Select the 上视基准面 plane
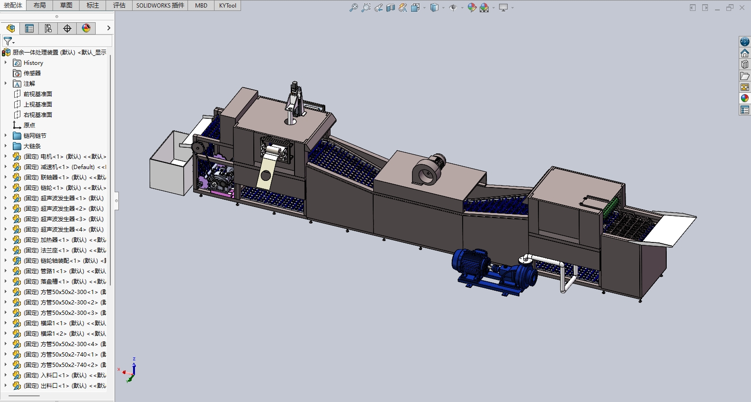This screenshot has width=751, height=402. (38, 105)
